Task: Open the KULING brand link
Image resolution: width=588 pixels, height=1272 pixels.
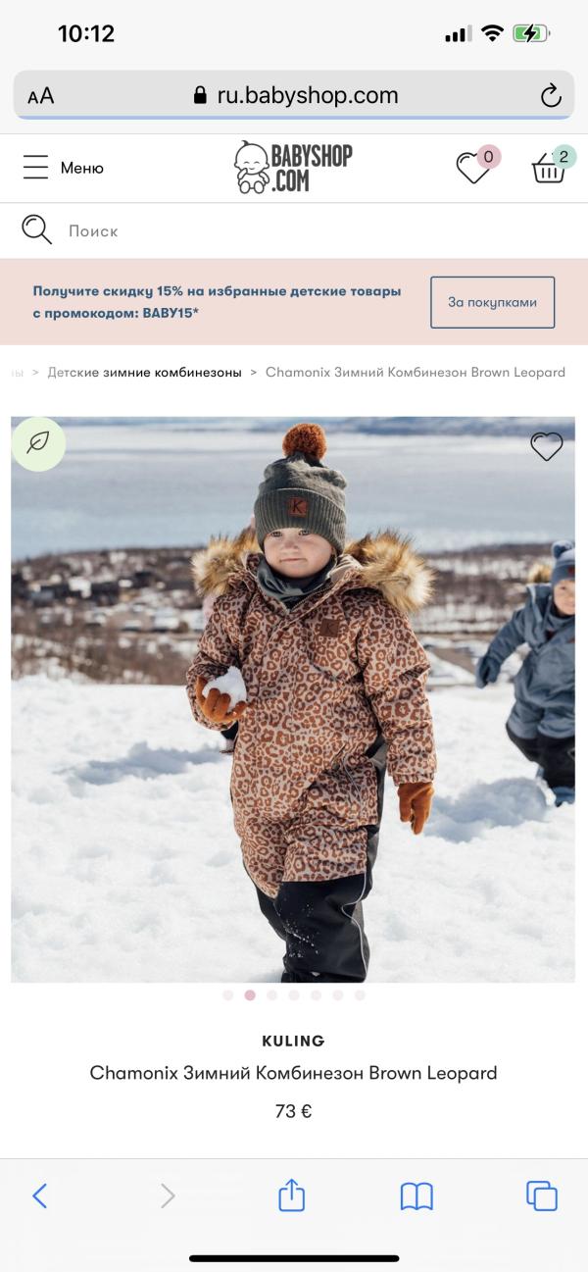Action: pos(293,1041)
